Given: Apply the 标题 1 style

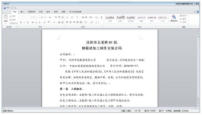Looking at the screenshot, I should [x=120, y=19].
